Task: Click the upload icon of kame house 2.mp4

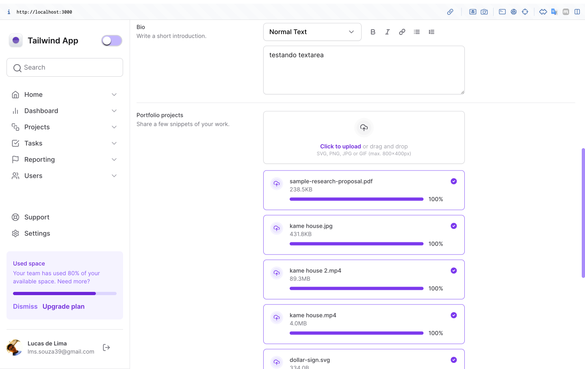Action: pos(277,273)
